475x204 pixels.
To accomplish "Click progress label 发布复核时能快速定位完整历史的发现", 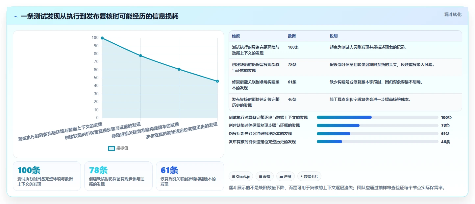I will click(262, 142).
